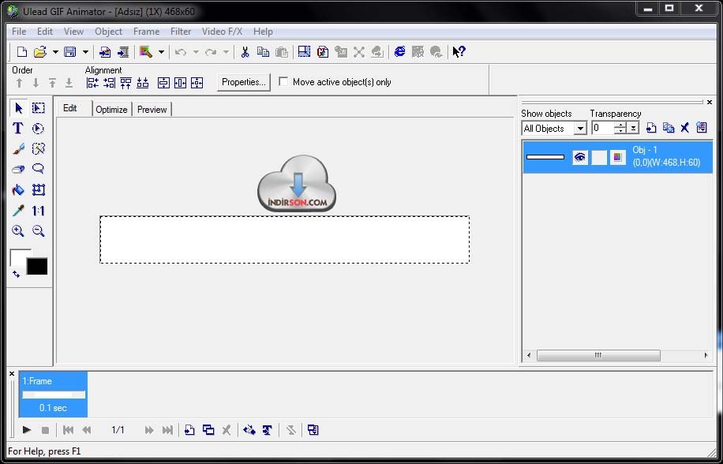The height and width of the screenshot is (464, 723).
Task: Go to the next frame
Action: click(x=149, y=430)
